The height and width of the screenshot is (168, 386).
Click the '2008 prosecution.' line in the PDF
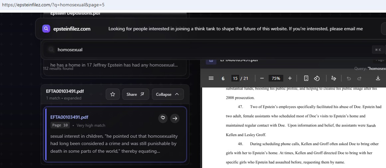click(x=240, y=97)
